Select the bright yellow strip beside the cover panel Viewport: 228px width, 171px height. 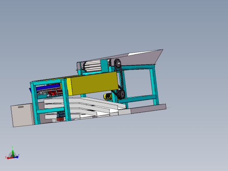69,87
